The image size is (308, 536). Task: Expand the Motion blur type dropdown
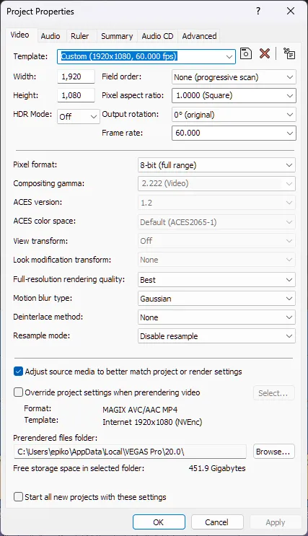pyautogui.click(x=216, y=299)
